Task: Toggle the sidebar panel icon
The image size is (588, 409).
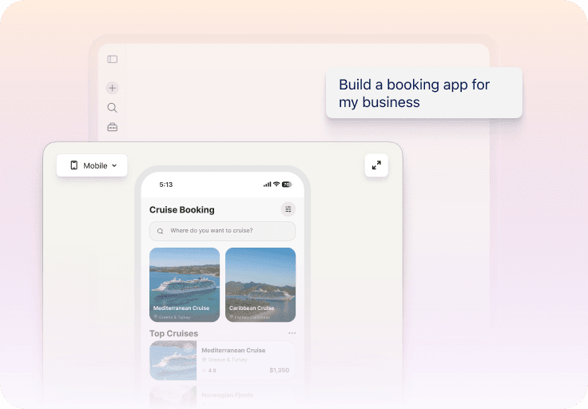Action: click(x=112, y=59)
